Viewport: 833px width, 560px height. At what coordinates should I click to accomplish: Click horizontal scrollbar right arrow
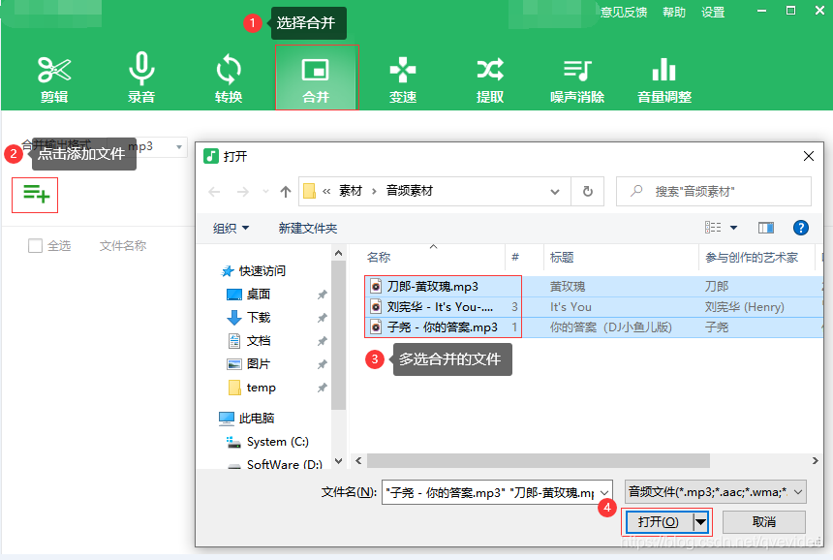pyautogui.click(x=815, y=460)
